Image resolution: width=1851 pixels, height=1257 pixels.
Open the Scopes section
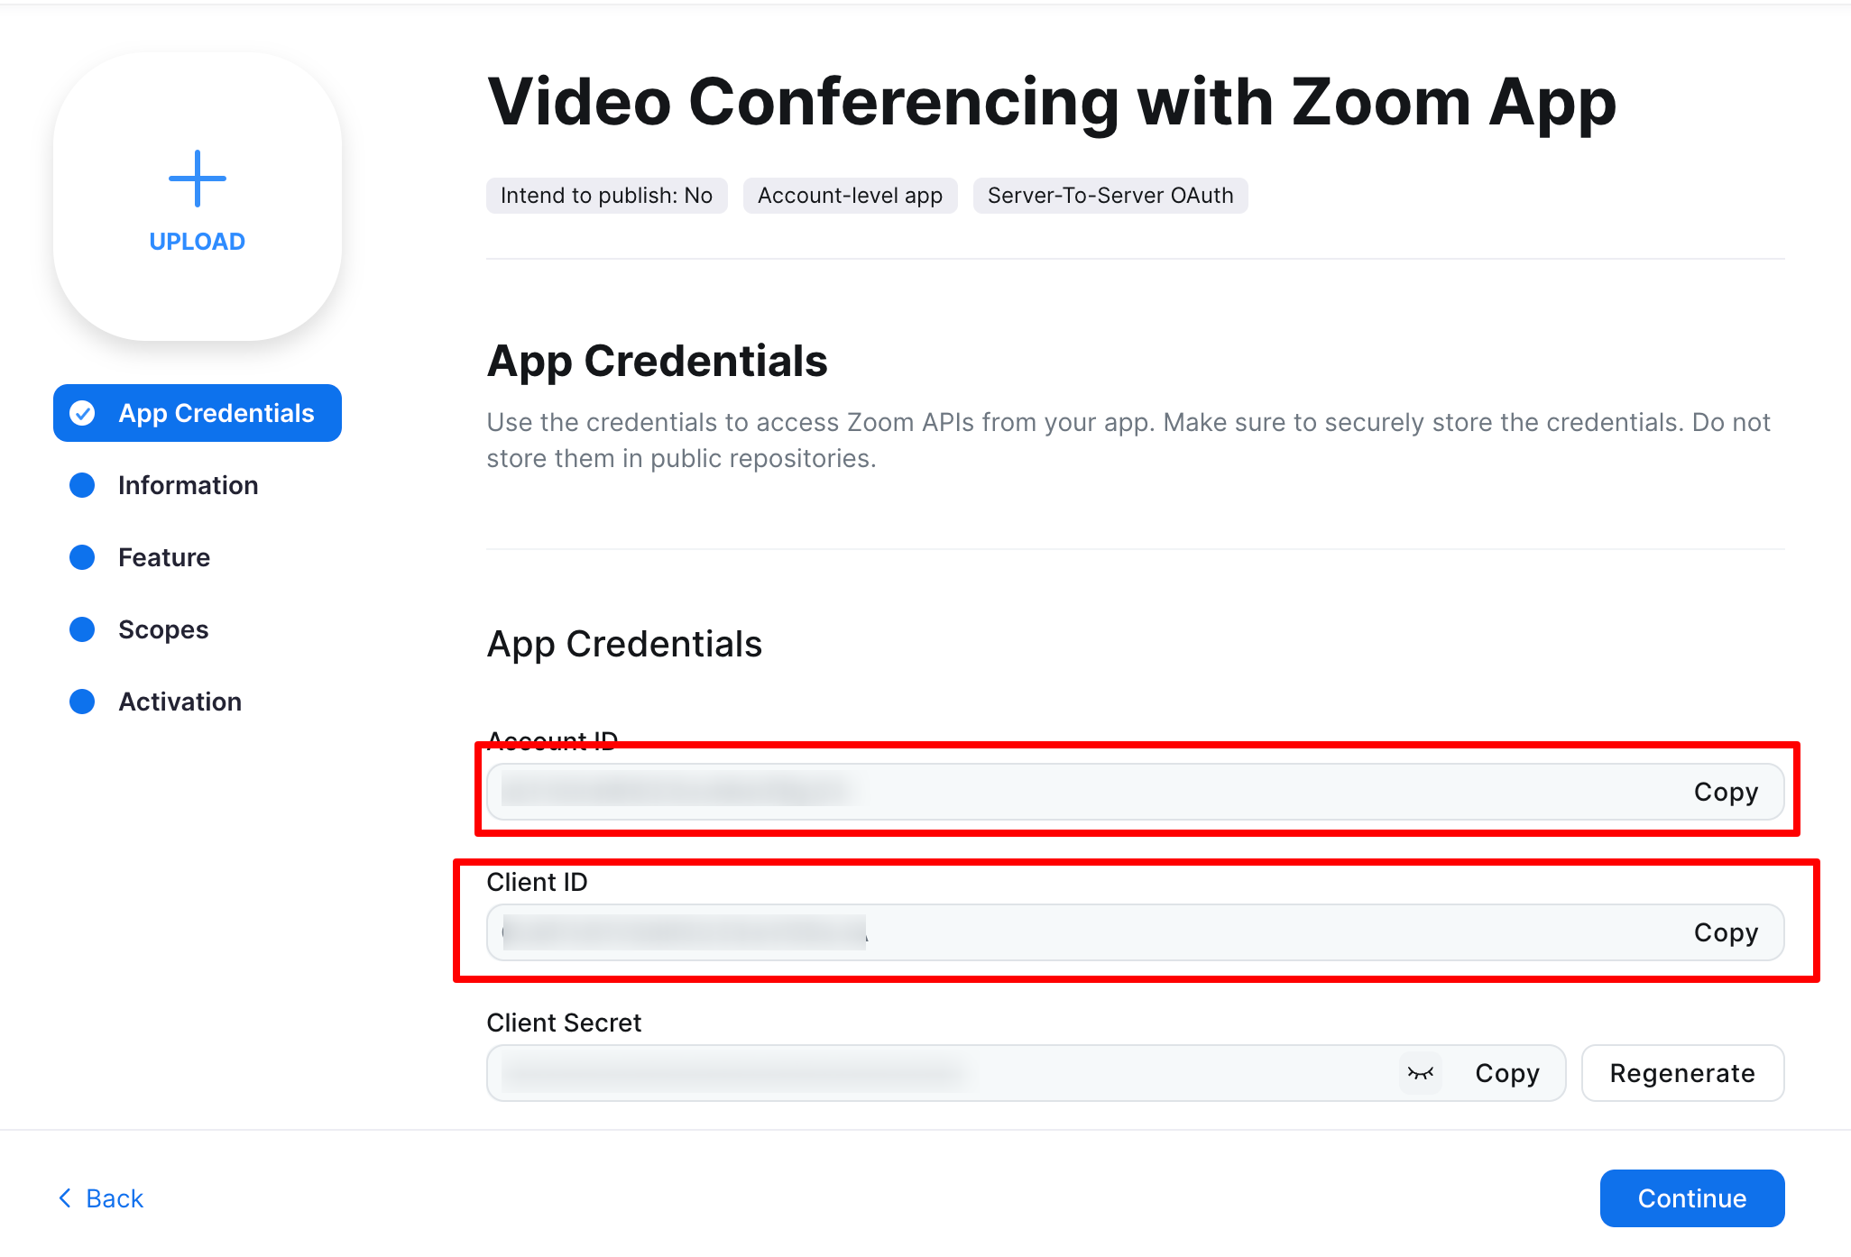tap(163, 629)
